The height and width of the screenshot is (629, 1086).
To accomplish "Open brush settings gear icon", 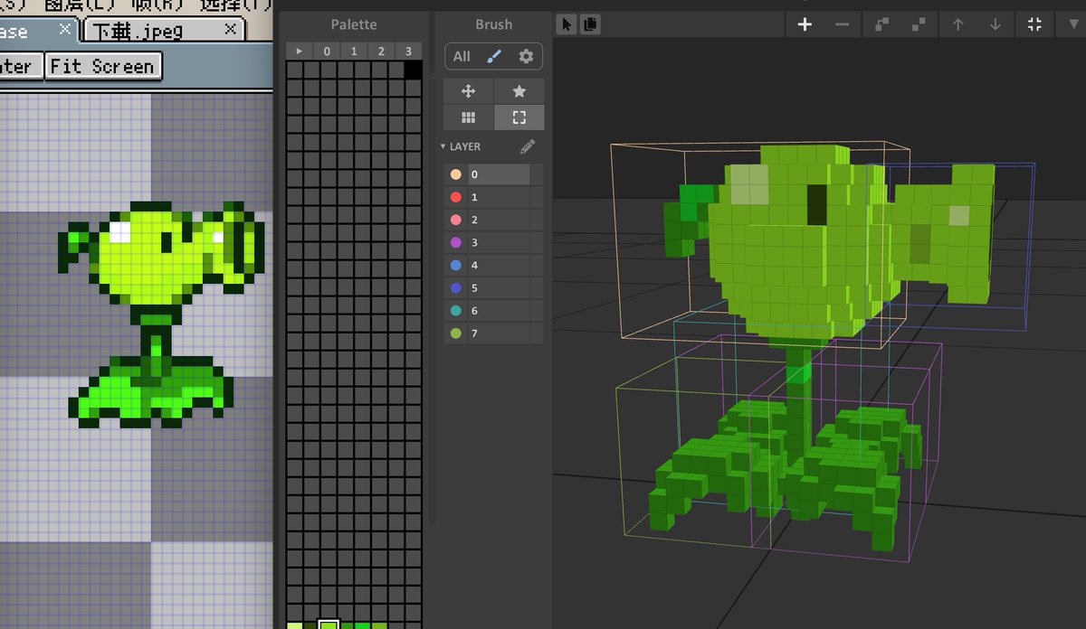I will [x=526, y=56].
